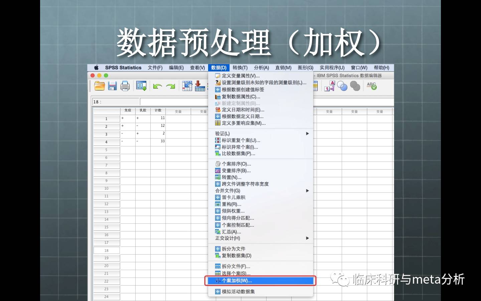Open the 文件(F) menu

click(x=155, y=68)
